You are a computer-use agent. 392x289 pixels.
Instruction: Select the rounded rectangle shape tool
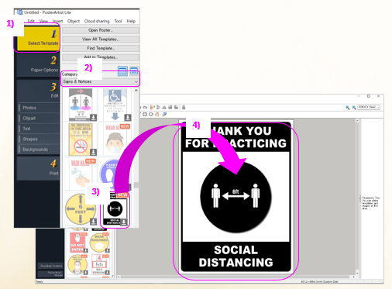pyautogui.click(x=145, y=114)
